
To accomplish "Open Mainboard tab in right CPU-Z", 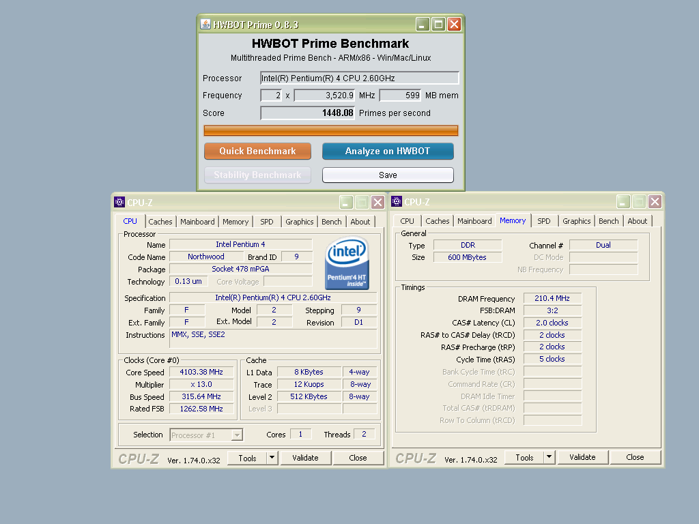I will (474, 221).
